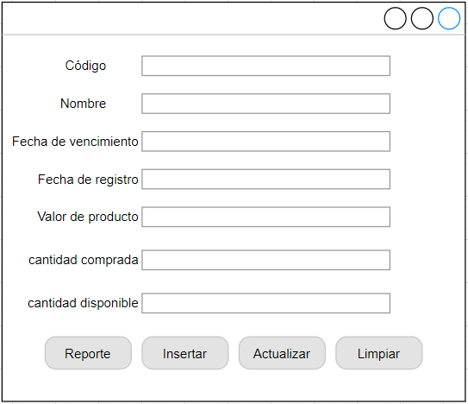Viewport: 468px width, 404px height.
Task: Click the Fecha de registro label
Action: 88,180
